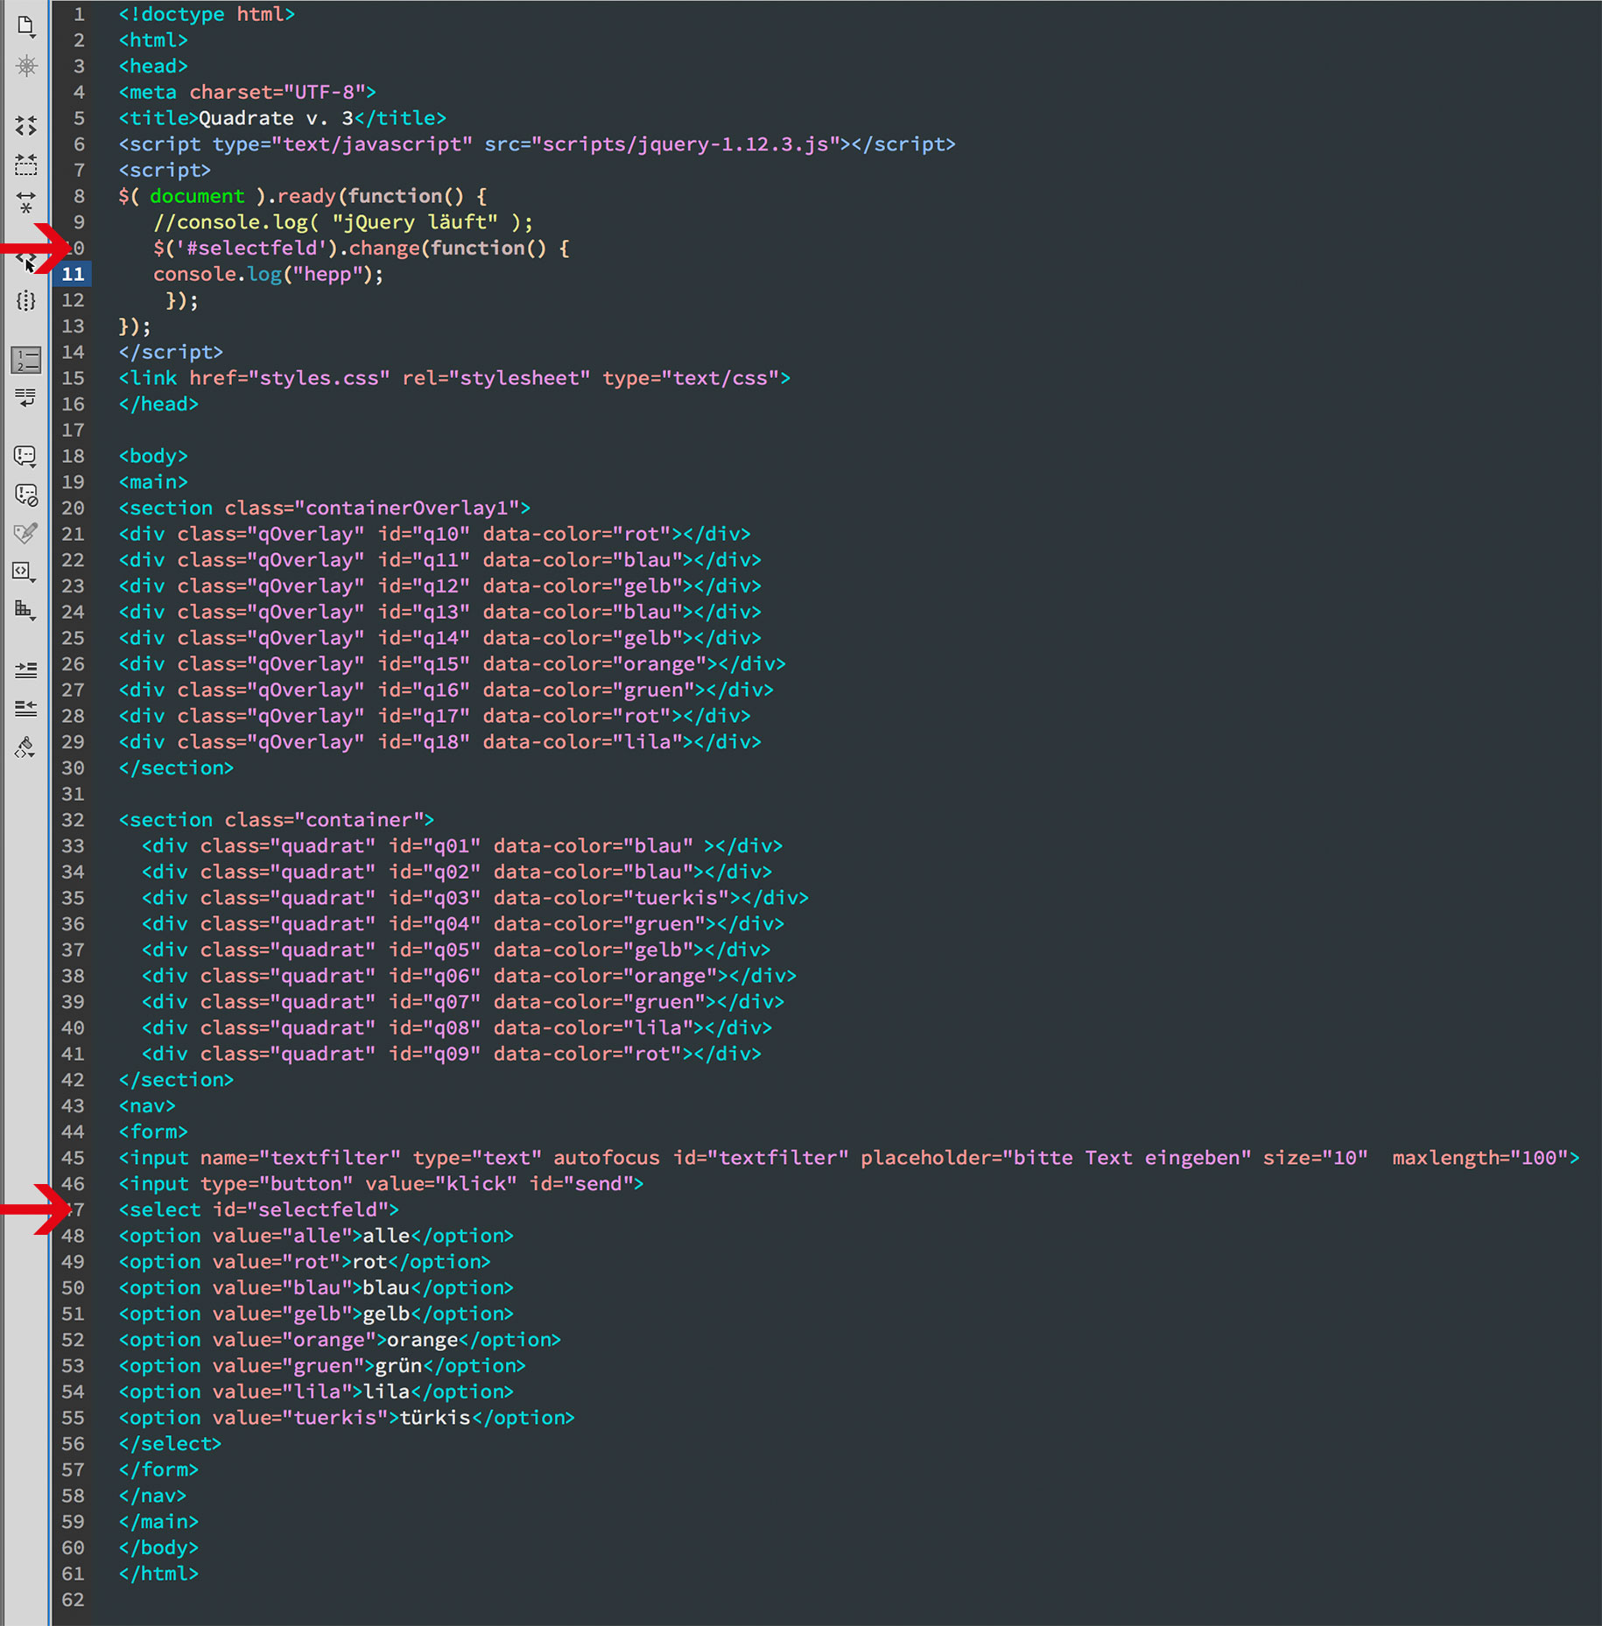
Task: Open the Open Documents list icon
Action: [x=26, y=27]
